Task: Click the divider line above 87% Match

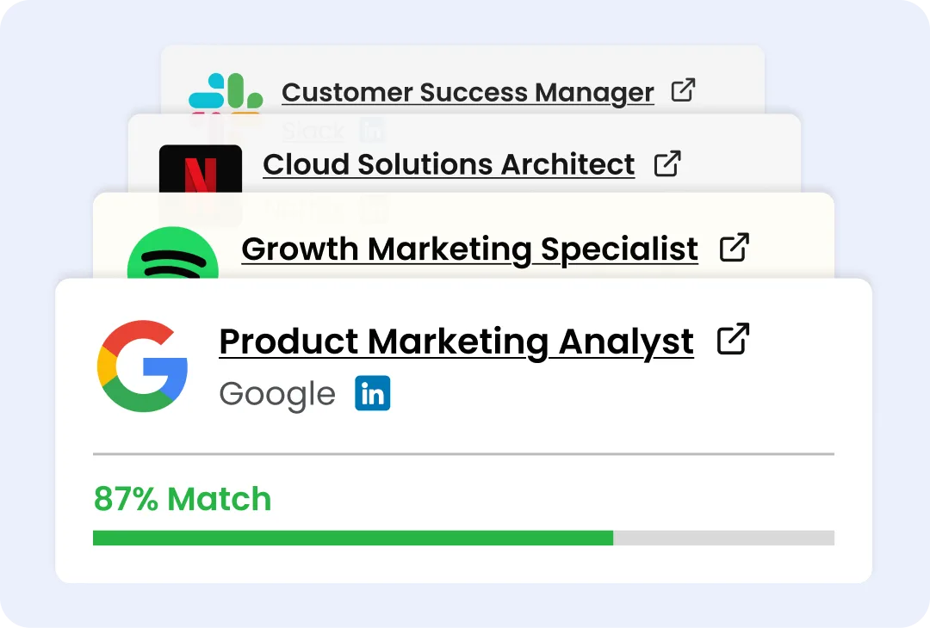Action: click(x=463, y=453)
